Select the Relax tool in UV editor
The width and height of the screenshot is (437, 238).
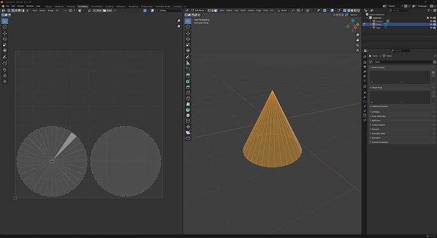[4, 75]
